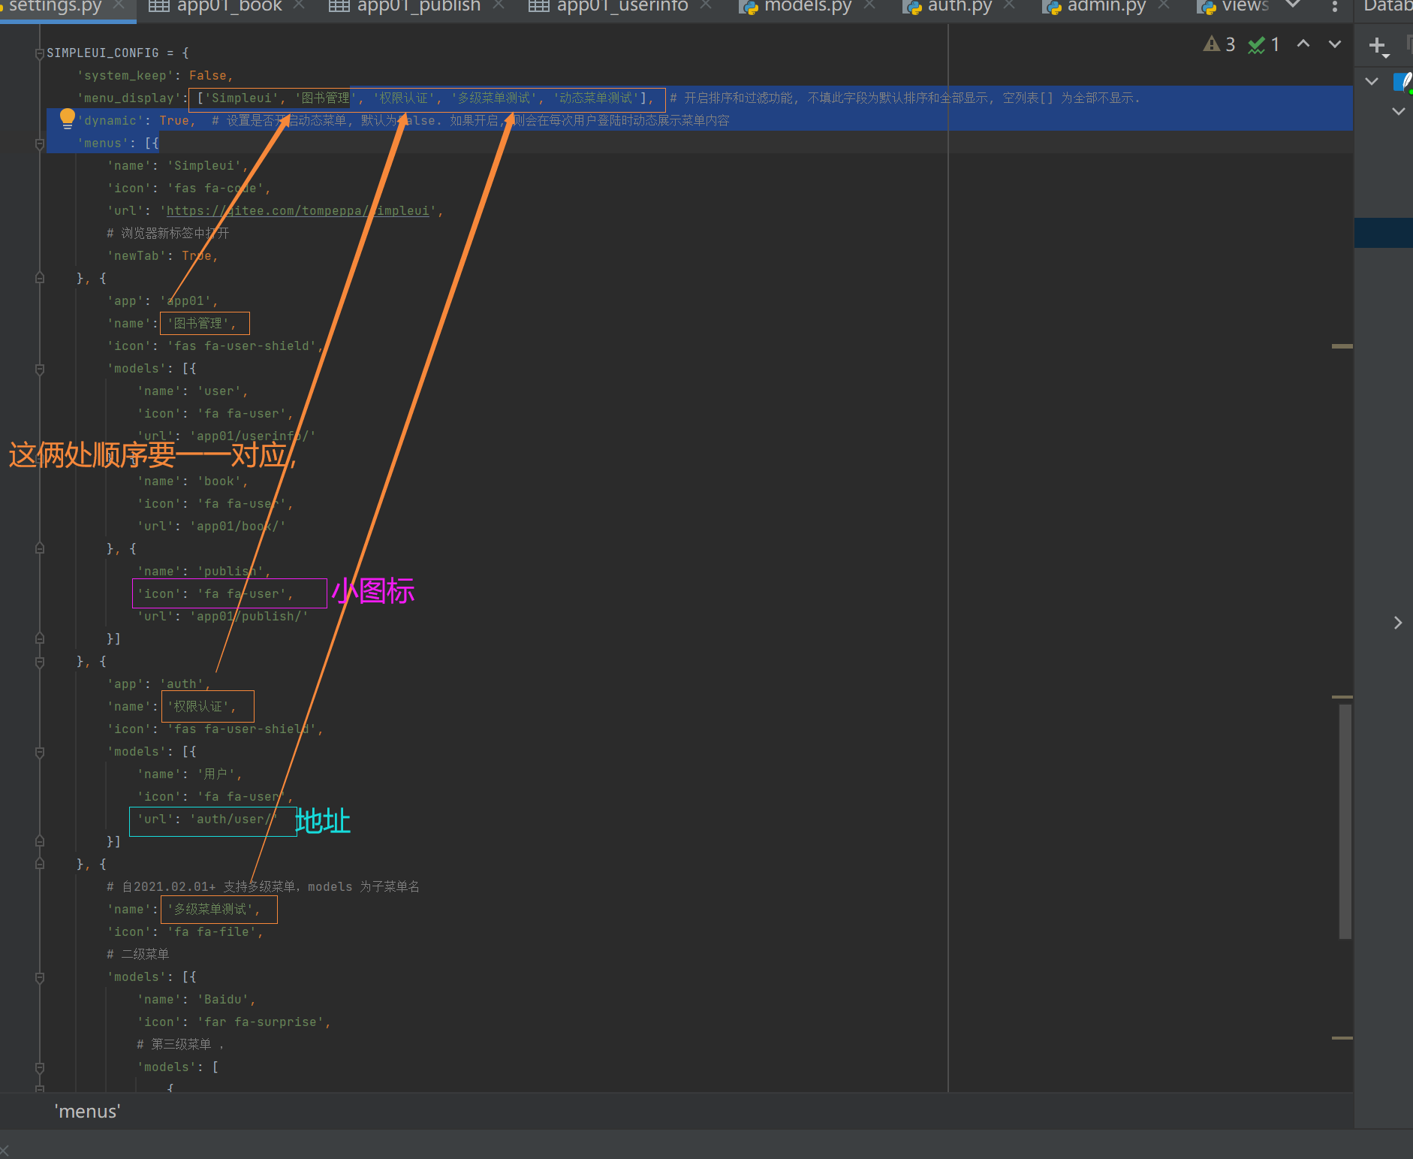Fold the SIMPLEUI_CONFIG block in the gutter
The image size is (1413, 1159).
pyautogui.click(x=40, y=53)
